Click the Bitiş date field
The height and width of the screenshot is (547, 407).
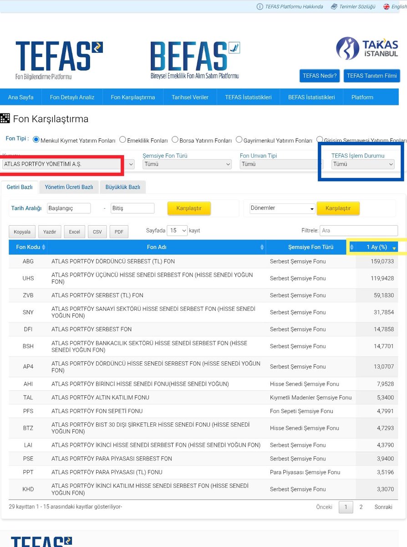click(x=132, y=208)
